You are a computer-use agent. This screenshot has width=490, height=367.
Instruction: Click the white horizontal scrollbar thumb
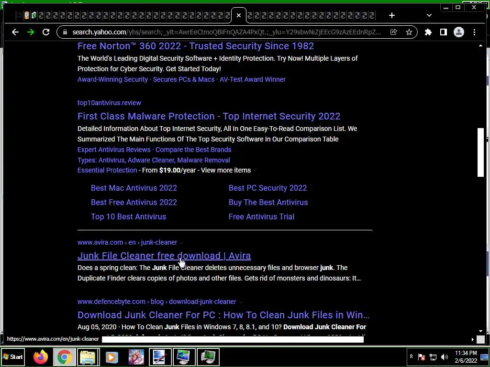pos(233,339)
